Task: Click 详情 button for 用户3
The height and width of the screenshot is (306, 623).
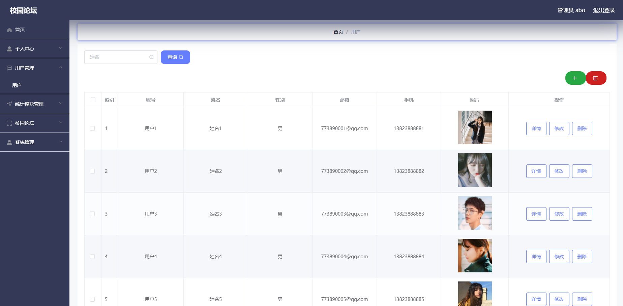Action: pyautogui.click(x=536, y=214)
